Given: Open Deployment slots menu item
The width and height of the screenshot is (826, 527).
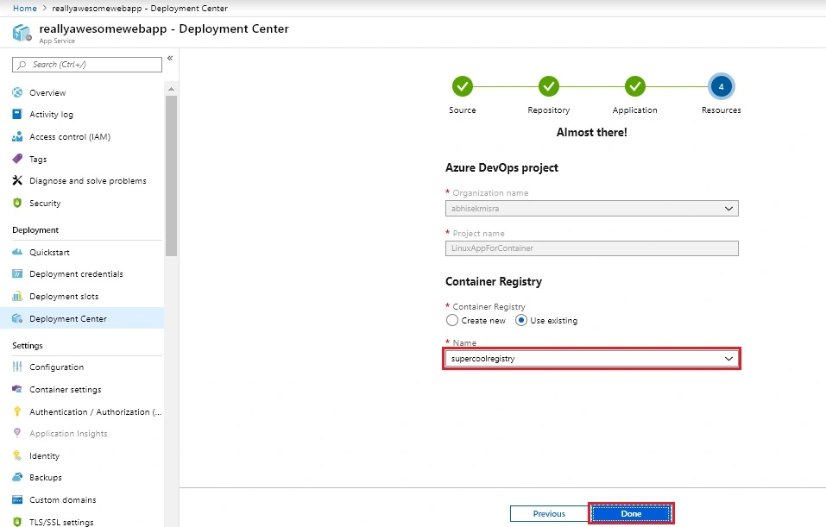Looking at the screenshot, I should (x=64, y=297).
